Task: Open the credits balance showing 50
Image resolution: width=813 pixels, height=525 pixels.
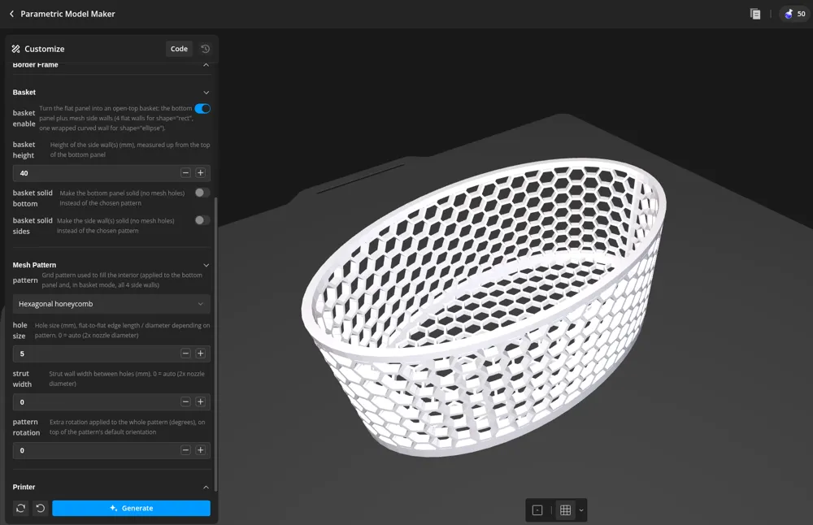Action: (x=795, y=14)
